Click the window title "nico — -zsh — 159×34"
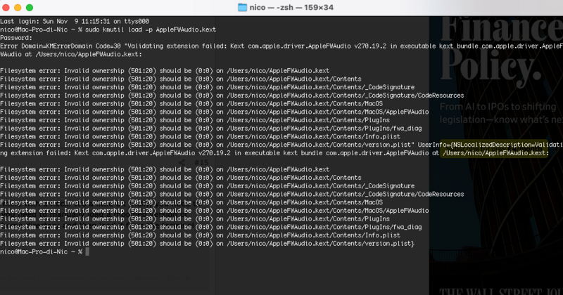The image size is (563, 295). (291, 8)
